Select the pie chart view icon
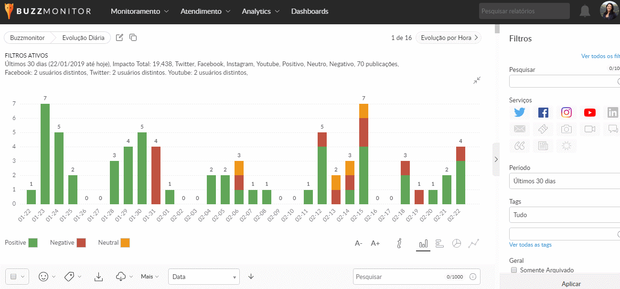The image size is (620, 289). coord(457,243)
